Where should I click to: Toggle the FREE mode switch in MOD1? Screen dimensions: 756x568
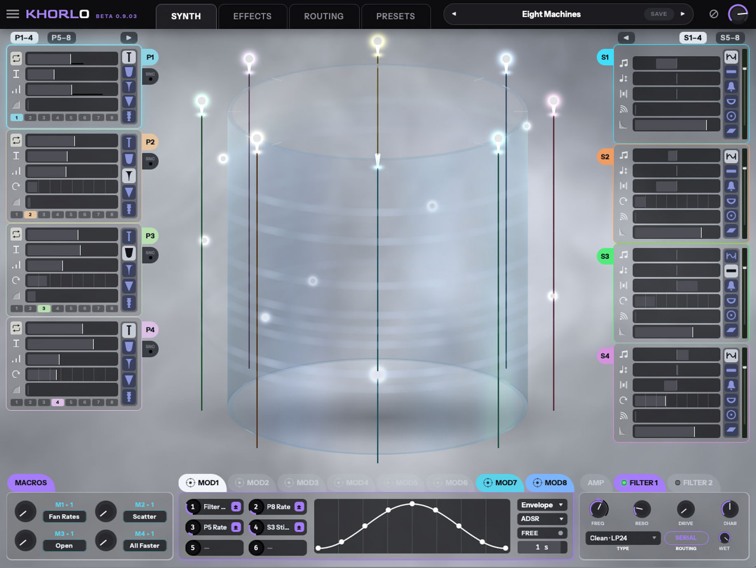542,533
